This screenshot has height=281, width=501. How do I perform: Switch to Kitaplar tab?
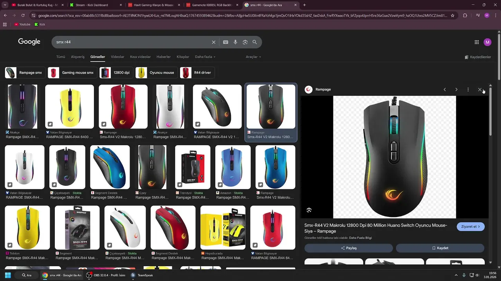tap(183, 57)
